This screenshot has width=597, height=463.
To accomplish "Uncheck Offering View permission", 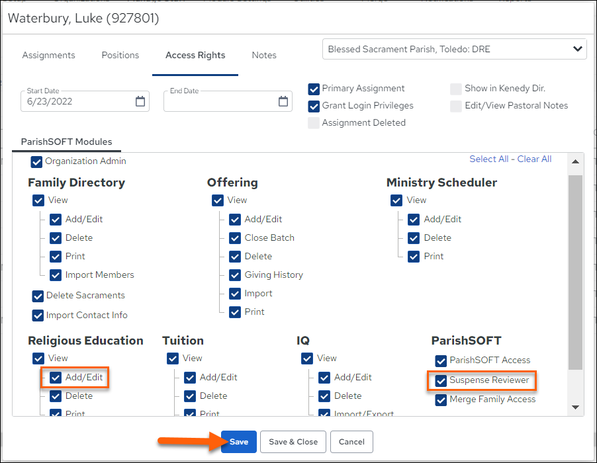I will pos(217,200).
